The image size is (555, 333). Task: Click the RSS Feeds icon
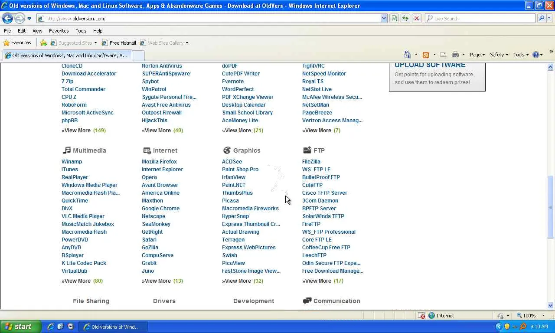click(426, 55)
